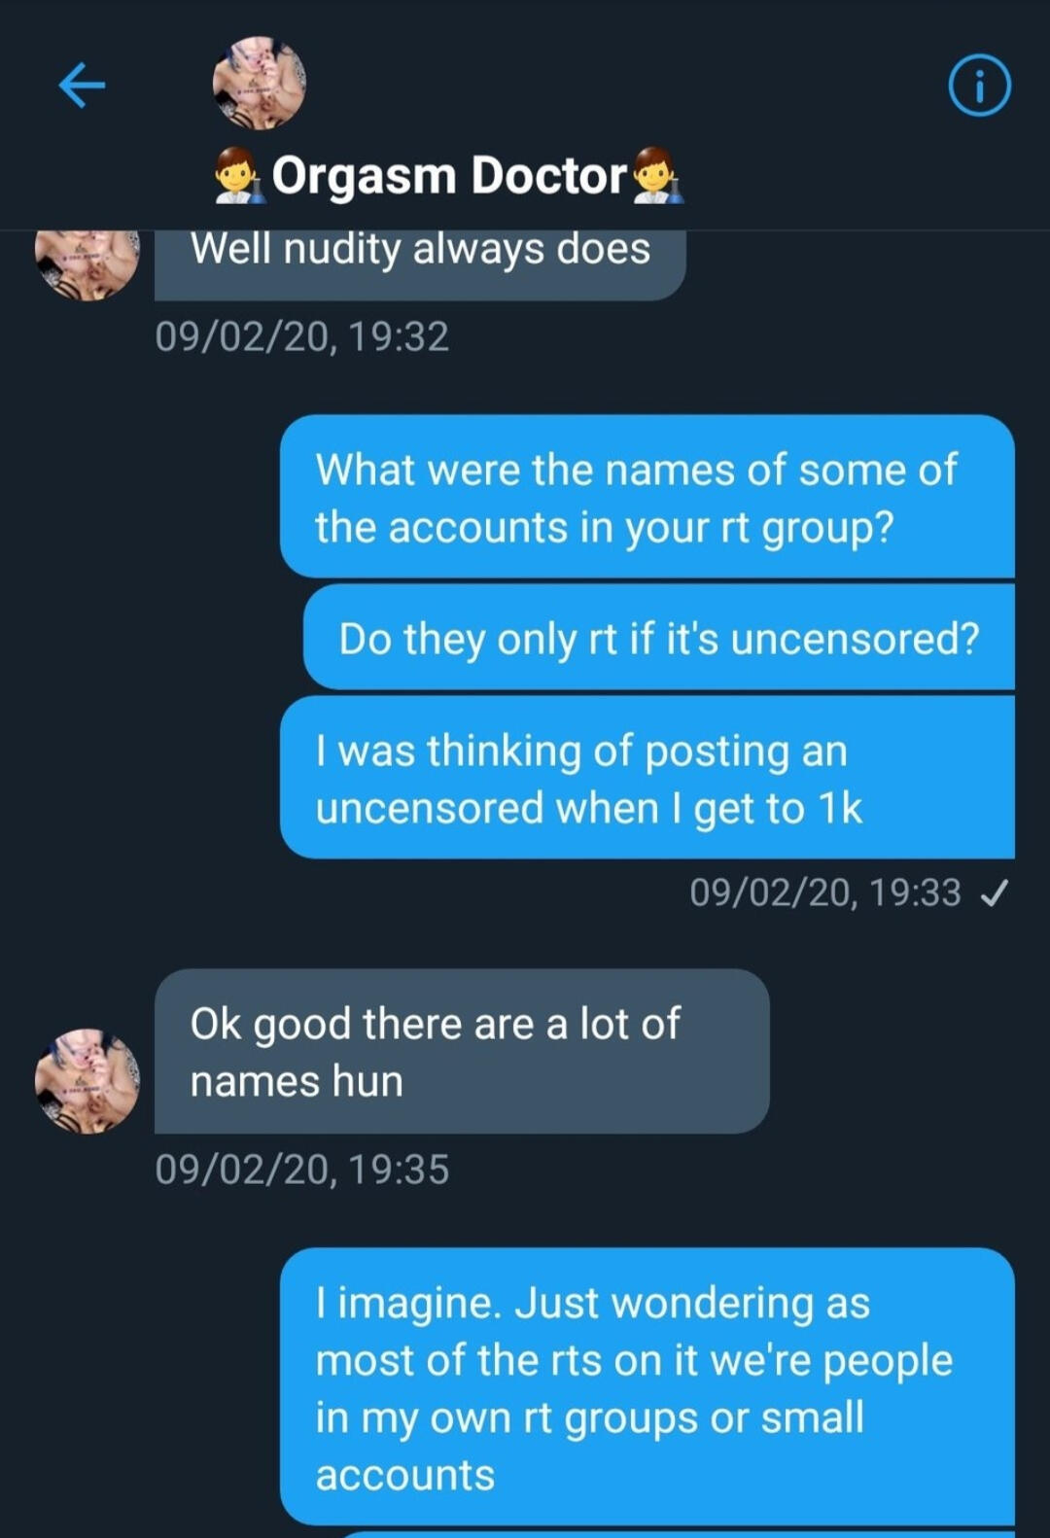Tap the avatar beside "Ok good there are" message
Screen dimensions: 1050x1538
click(87, 1080)
